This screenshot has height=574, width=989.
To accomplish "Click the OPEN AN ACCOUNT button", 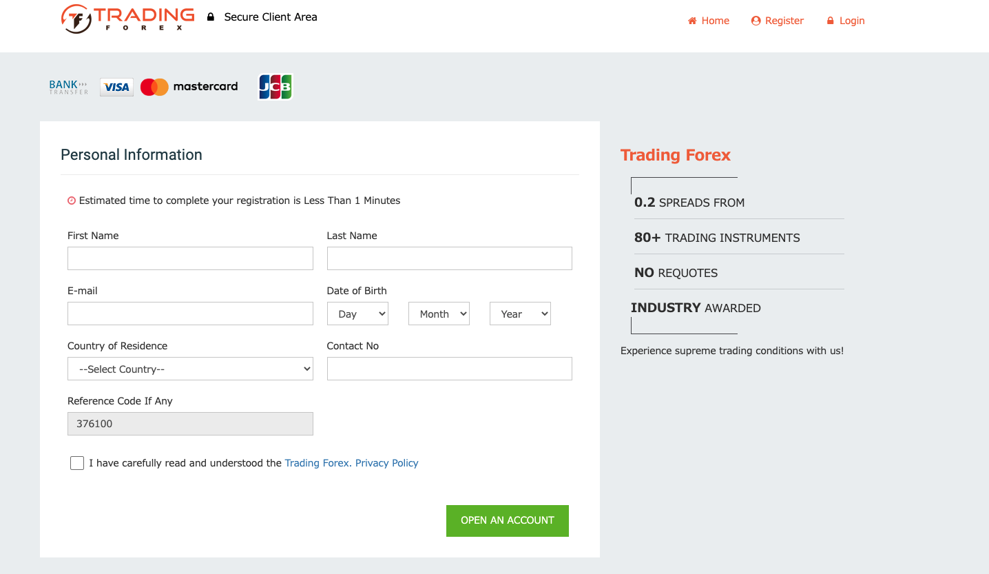I will pos(508,520).
